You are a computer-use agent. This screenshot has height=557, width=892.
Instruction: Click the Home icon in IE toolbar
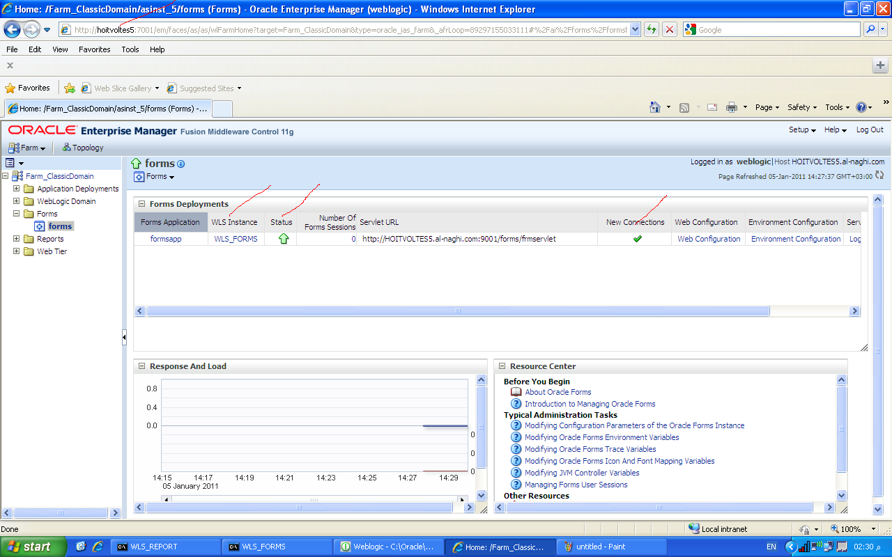tap(654, 107)
